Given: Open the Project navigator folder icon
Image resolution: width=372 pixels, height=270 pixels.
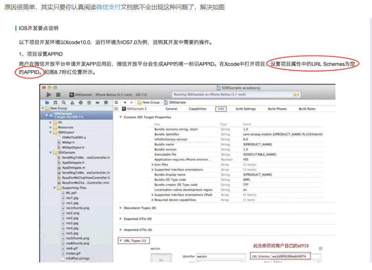Looking at the screenshot, I should point(47,102).
